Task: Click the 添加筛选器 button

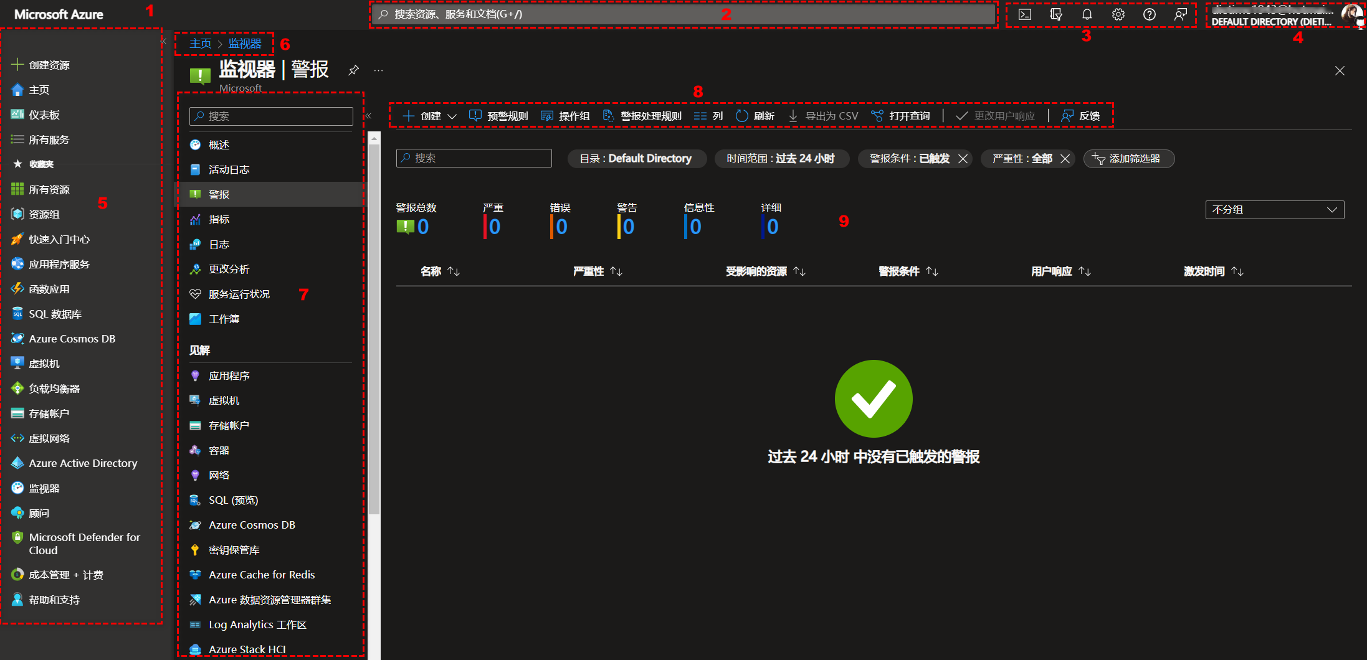Action: coord(1129,159)
